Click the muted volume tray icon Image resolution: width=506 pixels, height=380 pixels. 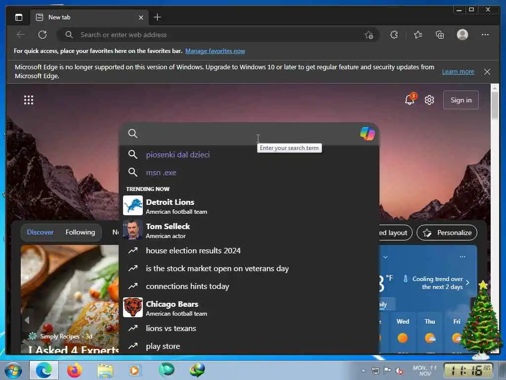399,371
